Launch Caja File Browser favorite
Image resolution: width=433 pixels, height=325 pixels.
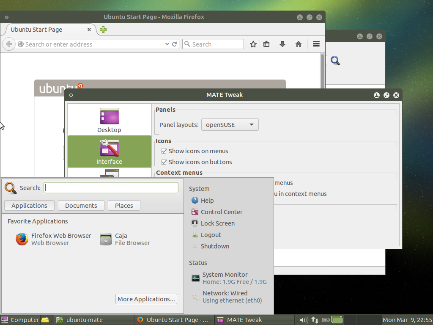coord(125,239)
